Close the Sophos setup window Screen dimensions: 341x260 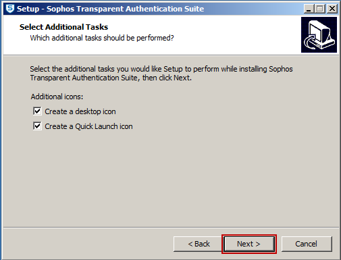click(x=332, y=9)
